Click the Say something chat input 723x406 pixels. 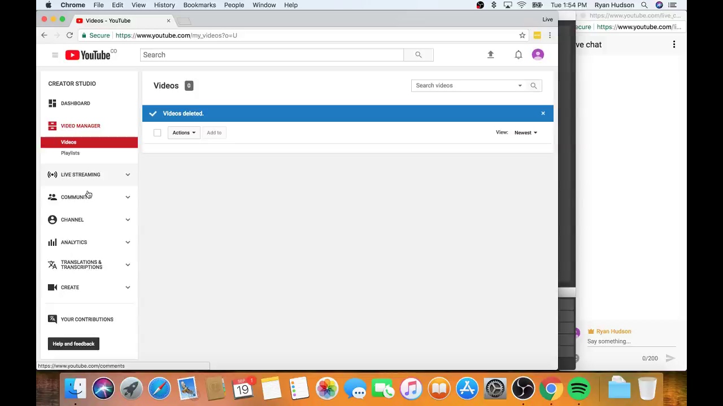tap(631, 341)
